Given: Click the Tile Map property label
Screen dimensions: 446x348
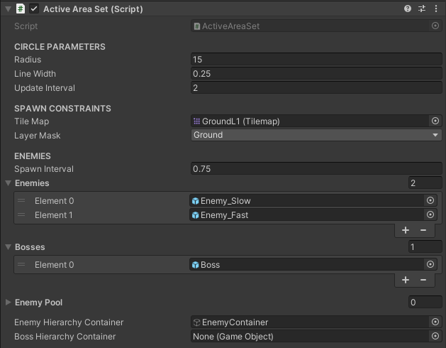Looking at the screenshot, I should click(x=32, y=121).
